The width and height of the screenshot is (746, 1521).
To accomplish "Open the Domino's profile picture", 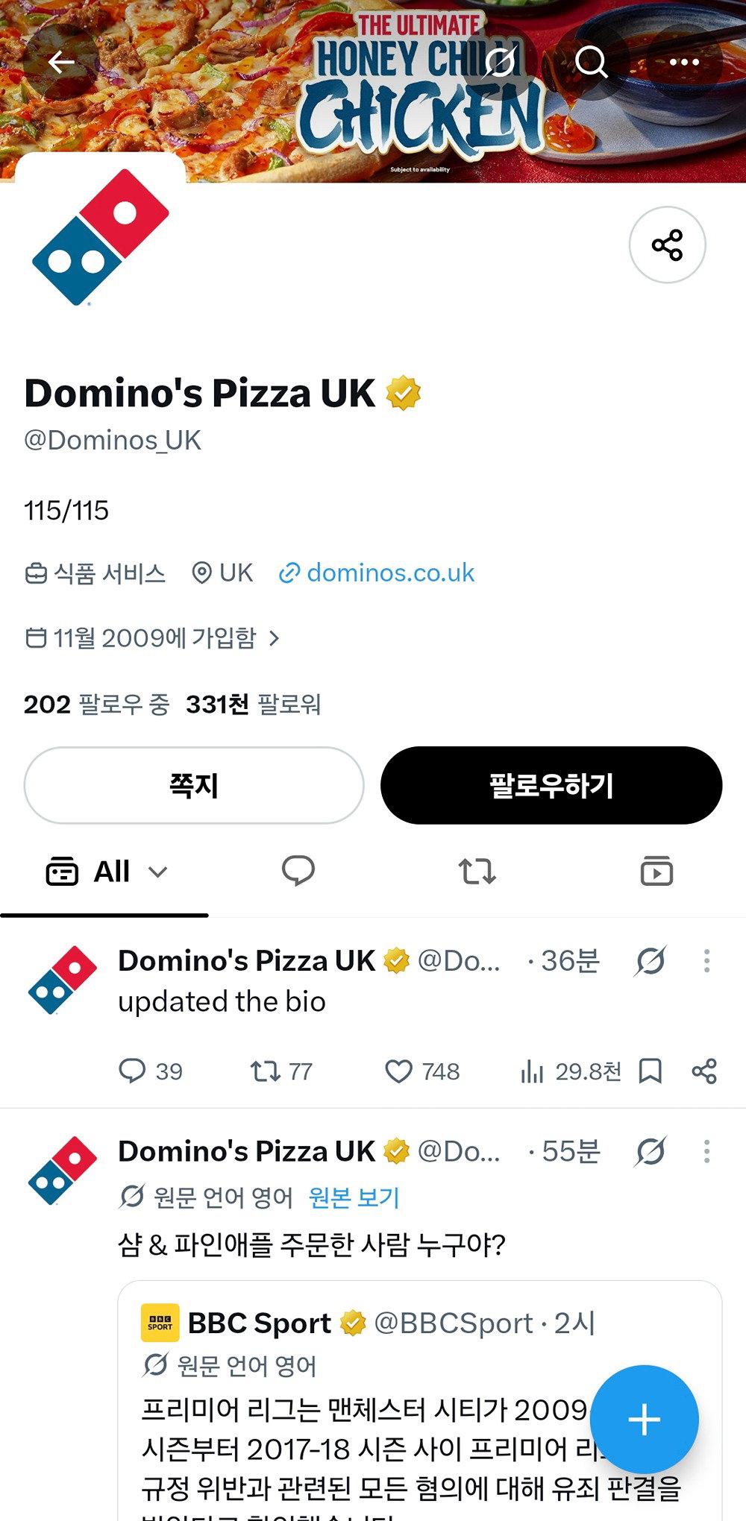I will [101, 238].
